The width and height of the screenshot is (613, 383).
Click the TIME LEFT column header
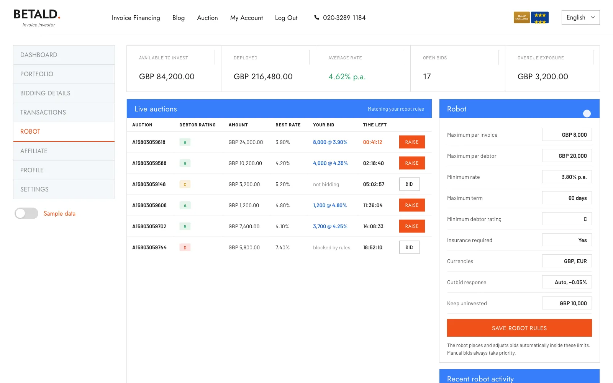point(375,125)
